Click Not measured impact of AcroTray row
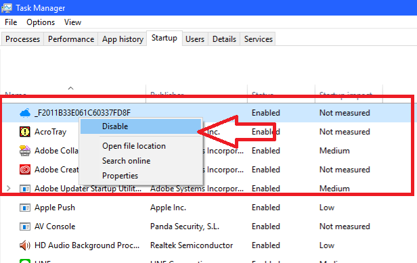 coord(345,132)
